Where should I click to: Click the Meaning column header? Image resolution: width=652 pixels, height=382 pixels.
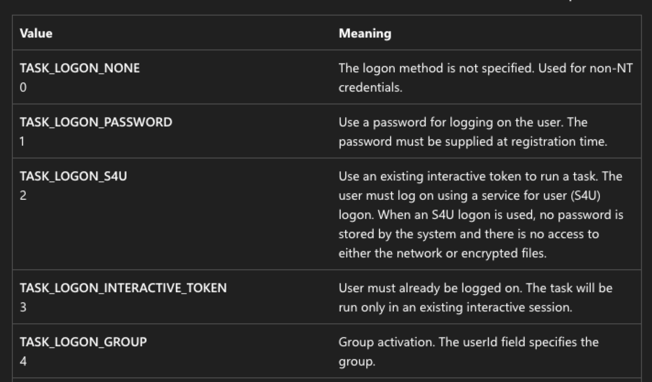coord(365,33)
